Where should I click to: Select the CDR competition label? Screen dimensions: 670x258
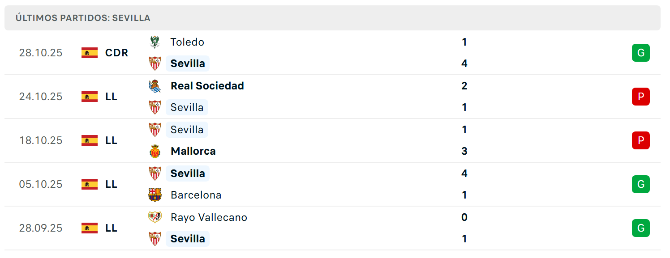(116, 53)
